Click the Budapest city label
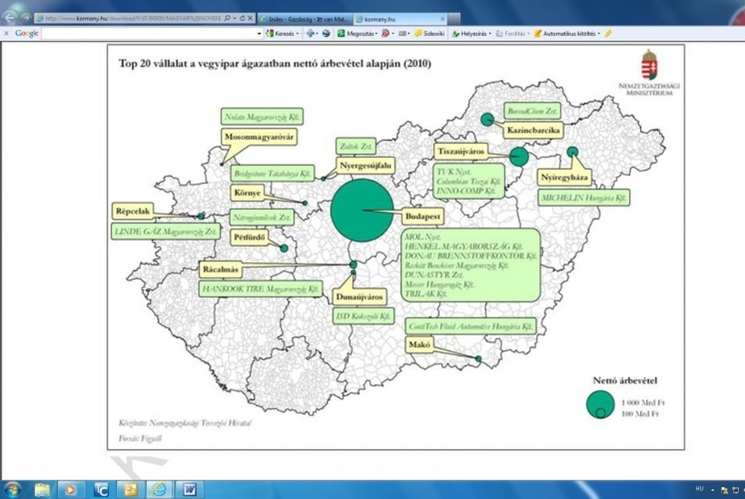 coord(423,217)
